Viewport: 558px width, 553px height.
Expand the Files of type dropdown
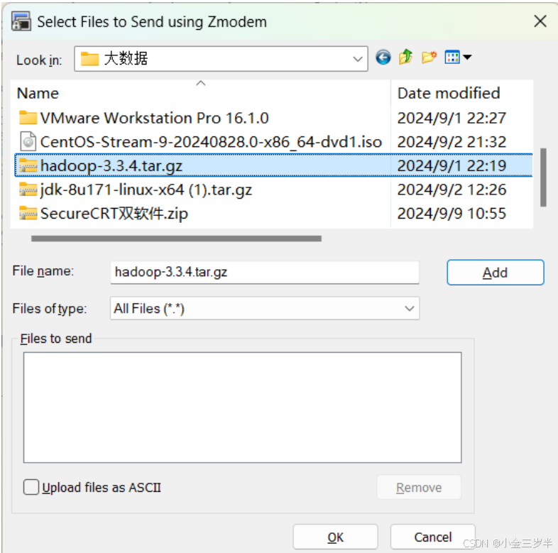[410, 308]
